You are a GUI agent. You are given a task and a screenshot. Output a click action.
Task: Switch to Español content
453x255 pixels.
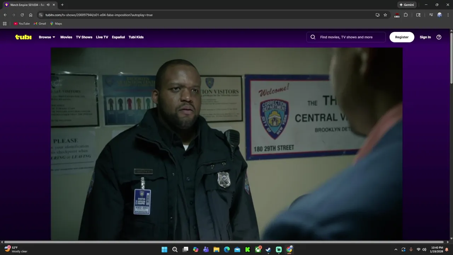tap(118, 37)
